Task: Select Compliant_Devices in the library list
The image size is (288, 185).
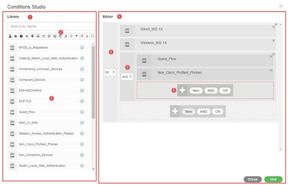Action: pos(49,80)
